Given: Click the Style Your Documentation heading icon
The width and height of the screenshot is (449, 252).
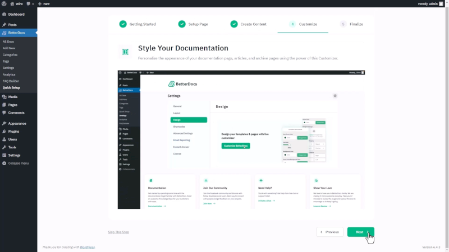Looking at the screenshot, I should (125, 52).
